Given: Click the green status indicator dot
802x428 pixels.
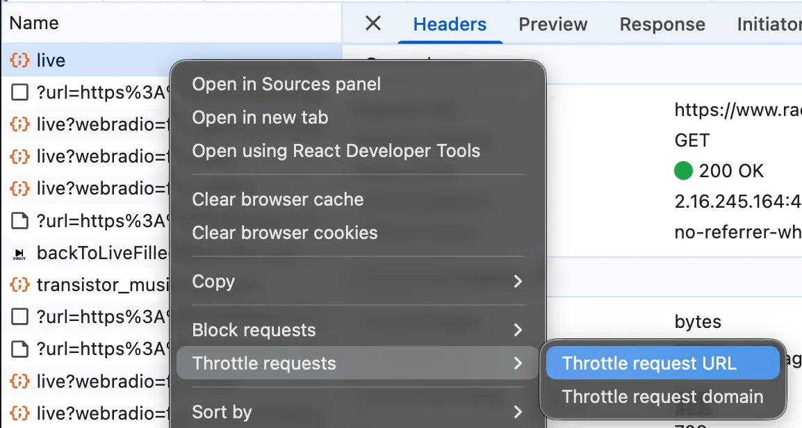Looking at the screenshot, I should tap(683, 171).
